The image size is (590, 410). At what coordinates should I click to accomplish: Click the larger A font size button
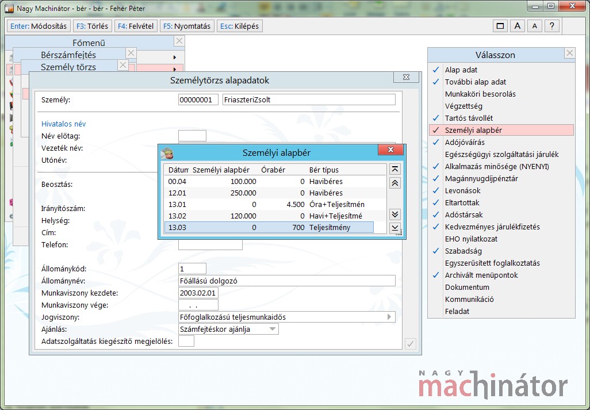tap(518, 26)
